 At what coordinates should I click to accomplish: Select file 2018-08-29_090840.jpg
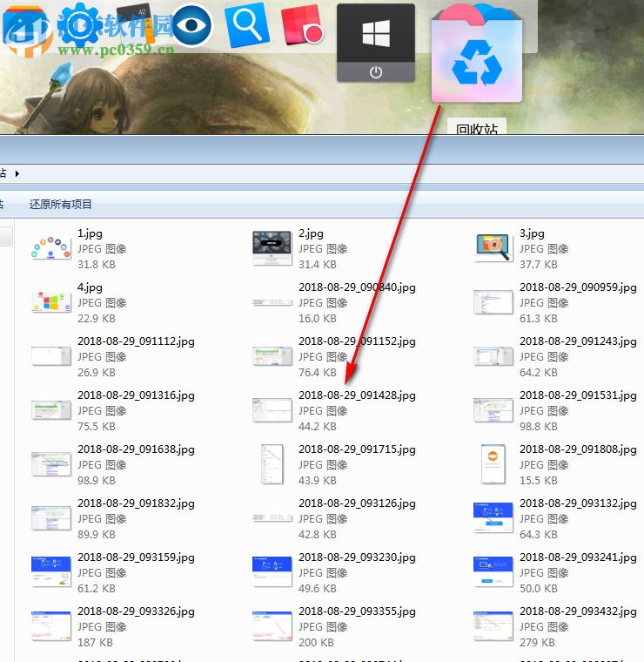(333, 302)
